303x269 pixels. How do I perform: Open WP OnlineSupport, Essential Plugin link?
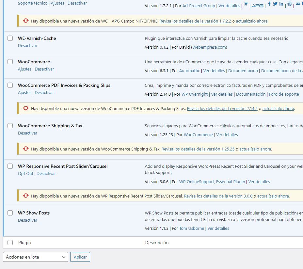[212, 182]
